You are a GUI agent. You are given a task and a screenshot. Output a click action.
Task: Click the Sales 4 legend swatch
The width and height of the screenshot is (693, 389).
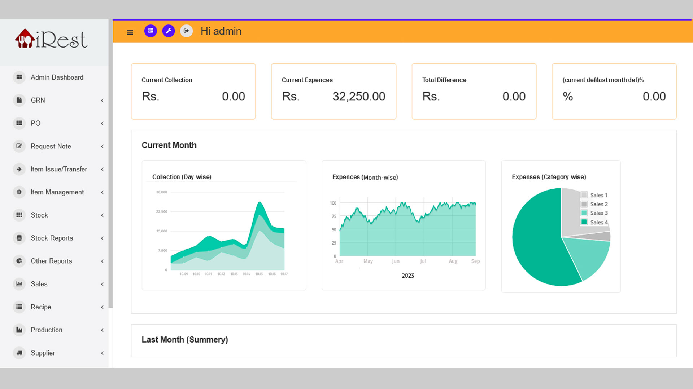tap(584, 222)
